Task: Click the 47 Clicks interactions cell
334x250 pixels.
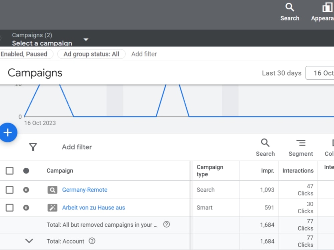Action: (x=306, y=190)
